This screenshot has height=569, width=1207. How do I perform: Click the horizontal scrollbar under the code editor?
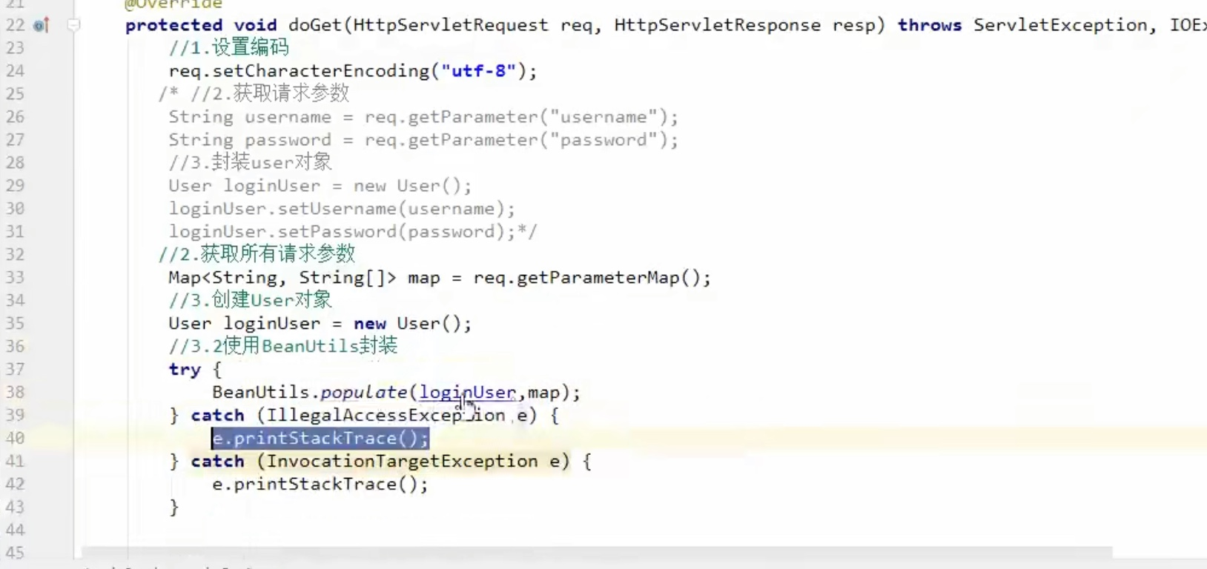click(x=597, y=552)
